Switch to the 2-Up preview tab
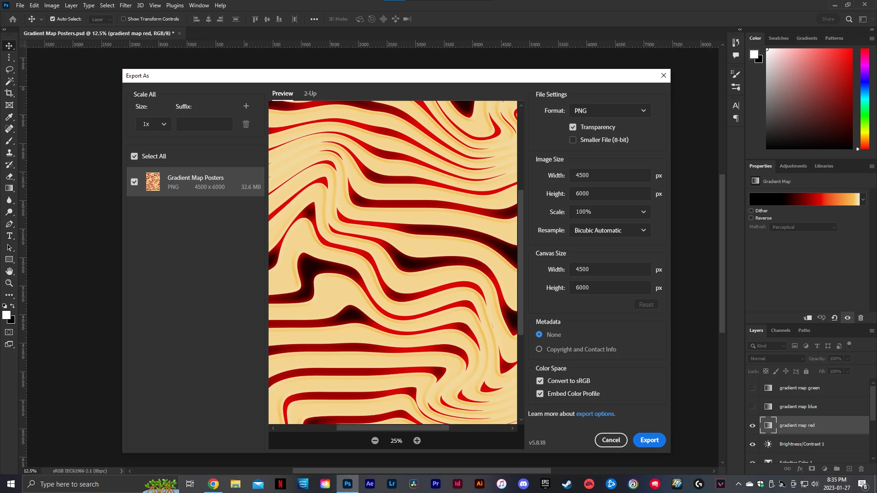 [310, 94]
